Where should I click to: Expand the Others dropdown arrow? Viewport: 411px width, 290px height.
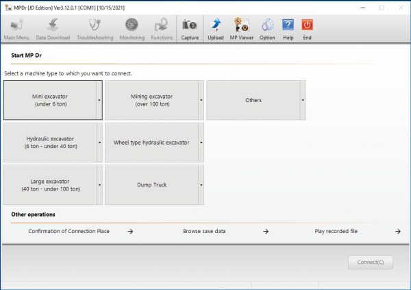click(x=303, y=100)
